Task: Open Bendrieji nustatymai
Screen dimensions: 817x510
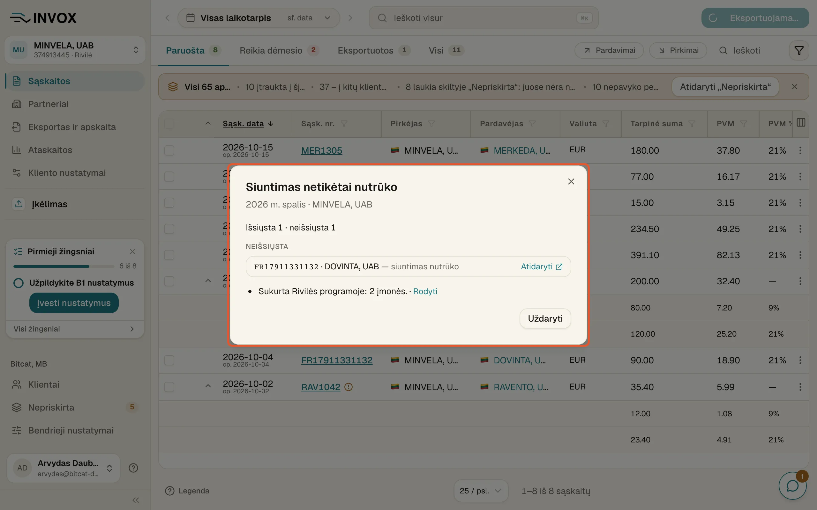Action: pos(75,430)
